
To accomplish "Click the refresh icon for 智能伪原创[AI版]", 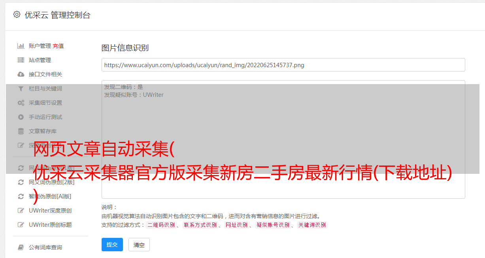I will click(21, 196).
